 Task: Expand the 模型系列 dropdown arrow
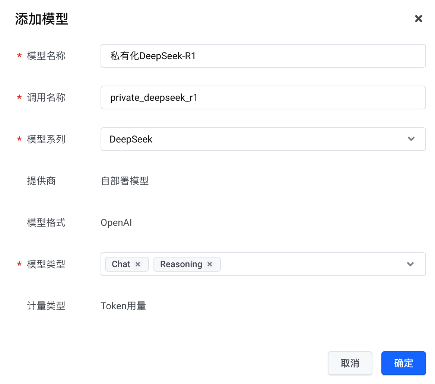coord(411,139)
